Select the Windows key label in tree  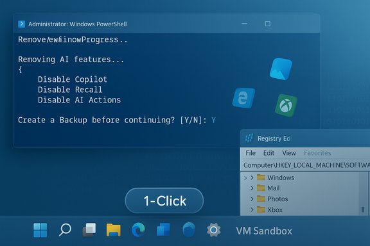coord(281,177)
